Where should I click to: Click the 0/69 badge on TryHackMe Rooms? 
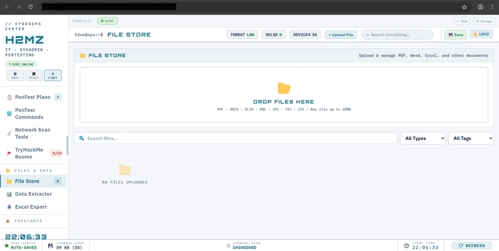[x=56, y=153]
